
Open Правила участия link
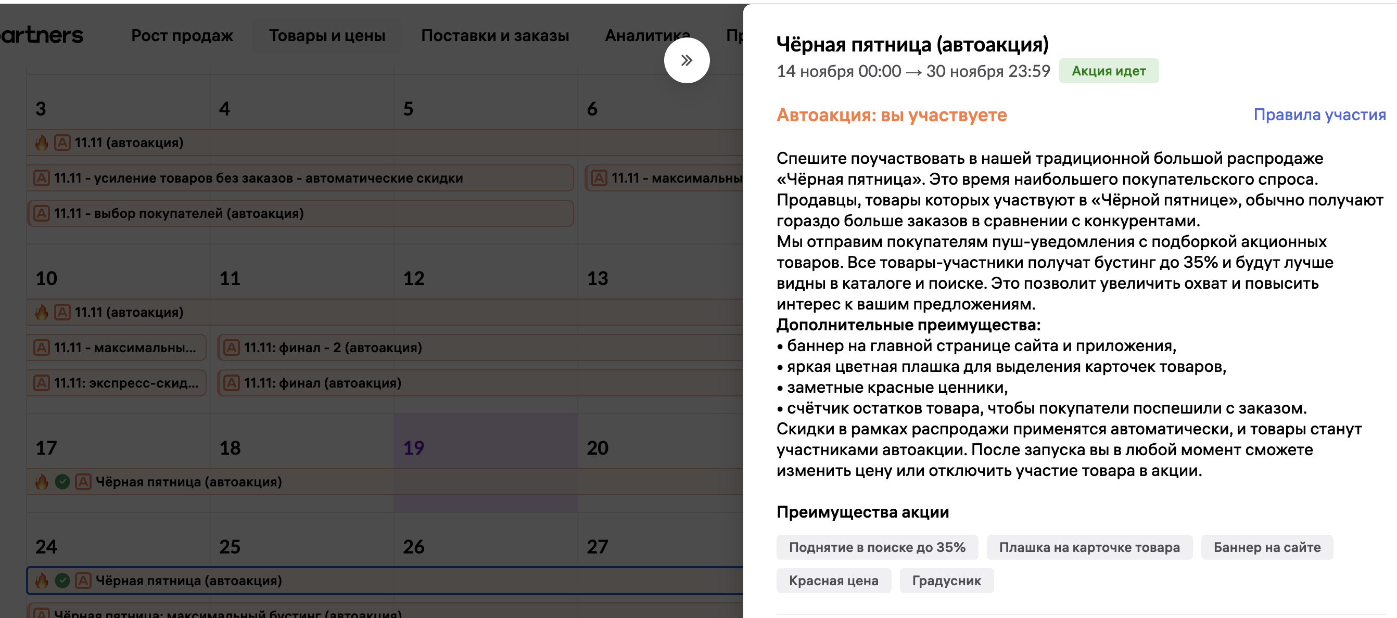(1319, 114)
